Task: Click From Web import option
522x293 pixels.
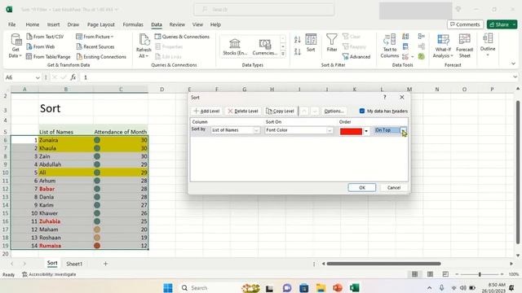Action: tap(40, 47)
